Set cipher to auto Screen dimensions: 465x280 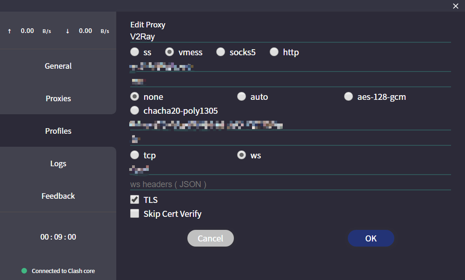click(242, 97)
